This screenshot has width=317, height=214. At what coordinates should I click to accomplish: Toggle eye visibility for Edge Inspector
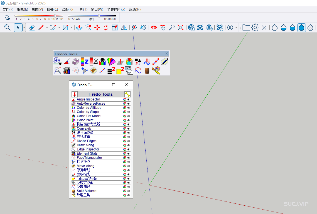pos(129,149)
